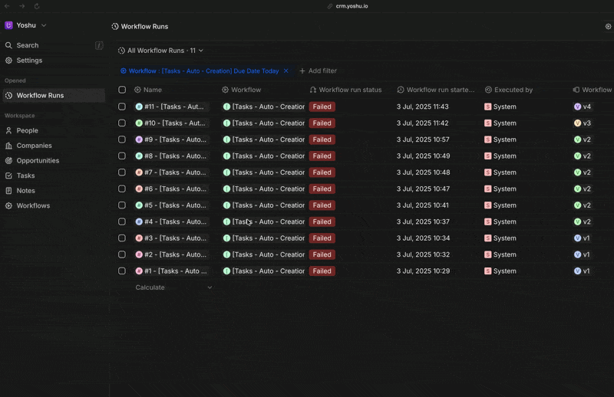Viewport: 614px width, 397px height.
Task: Click the Yoshu workspace logo icon
Action: [9, 25]
